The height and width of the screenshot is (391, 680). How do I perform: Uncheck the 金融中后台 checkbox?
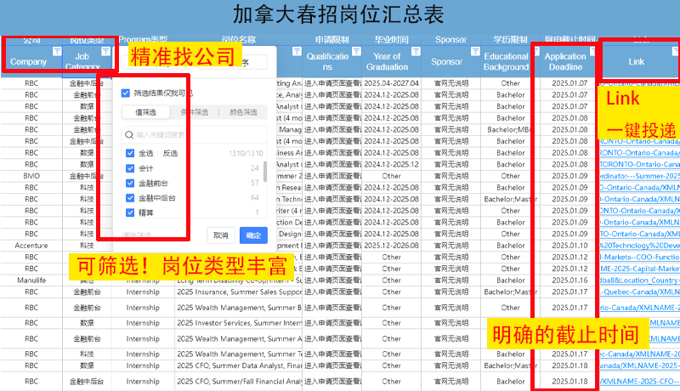pyautogui.click(x=130, y=198)
